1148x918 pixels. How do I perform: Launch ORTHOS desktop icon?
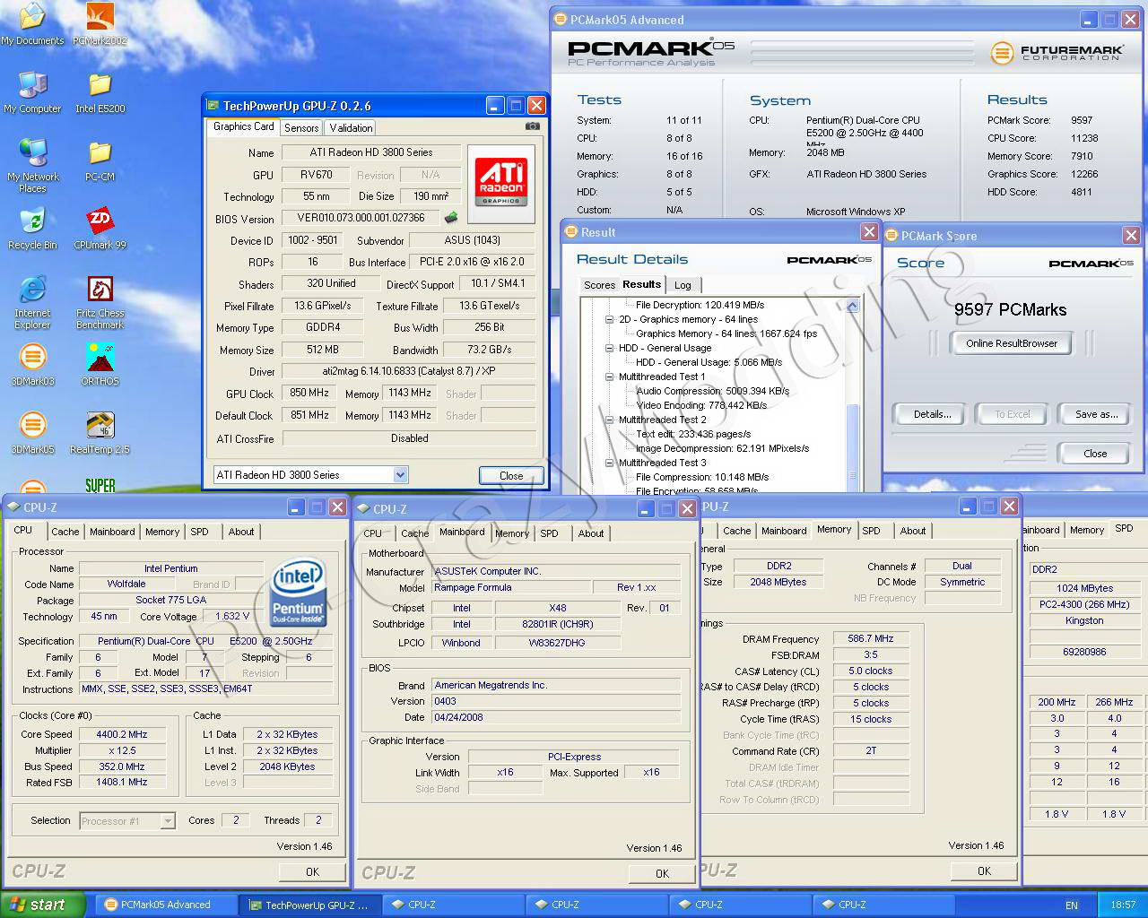100,364
